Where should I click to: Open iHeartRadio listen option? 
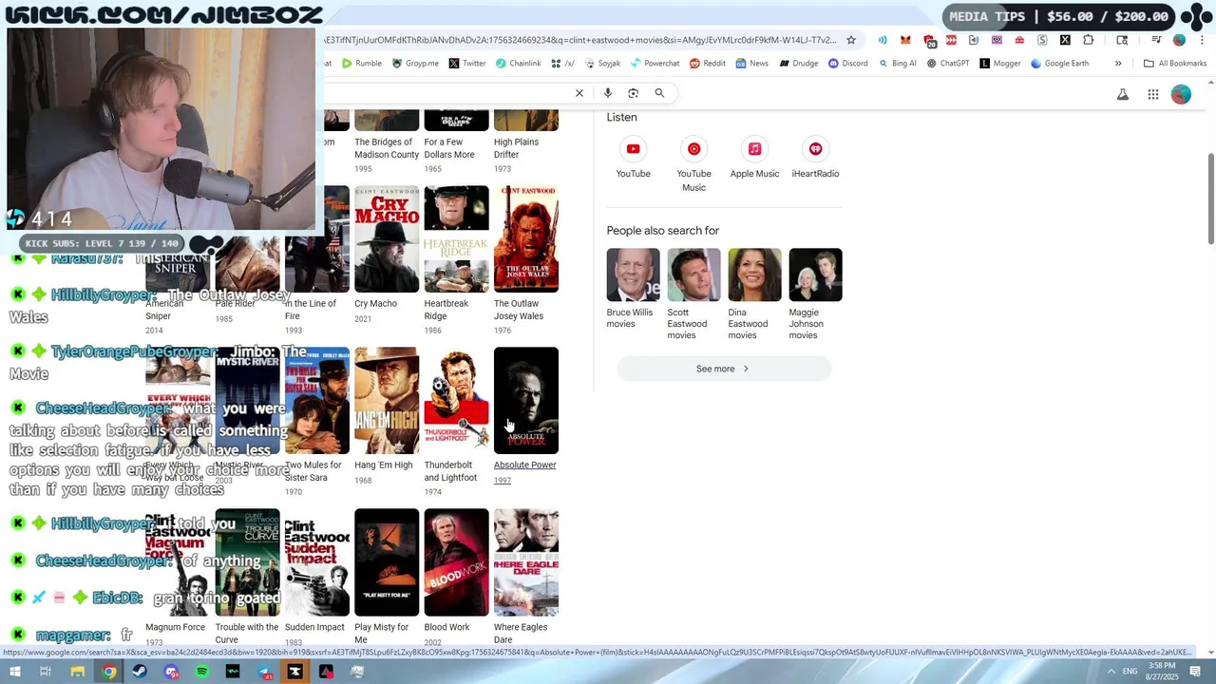pyautogui.click(x=815, y=149)
